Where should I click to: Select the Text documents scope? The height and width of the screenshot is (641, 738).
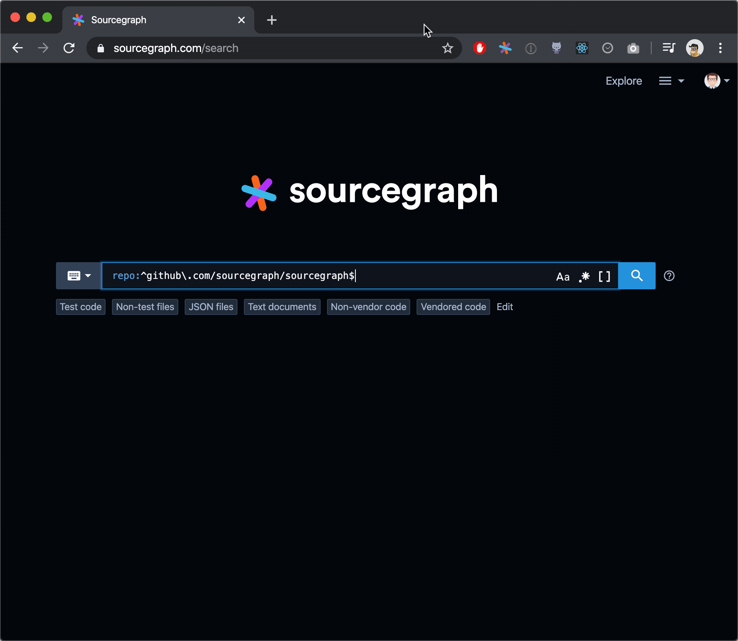282,307
